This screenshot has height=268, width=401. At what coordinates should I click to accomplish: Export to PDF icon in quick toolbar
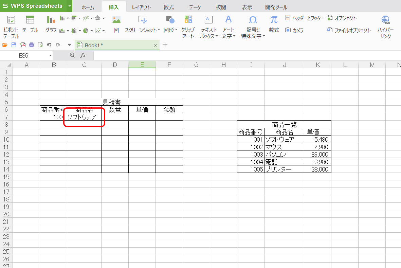click(23, 45)
